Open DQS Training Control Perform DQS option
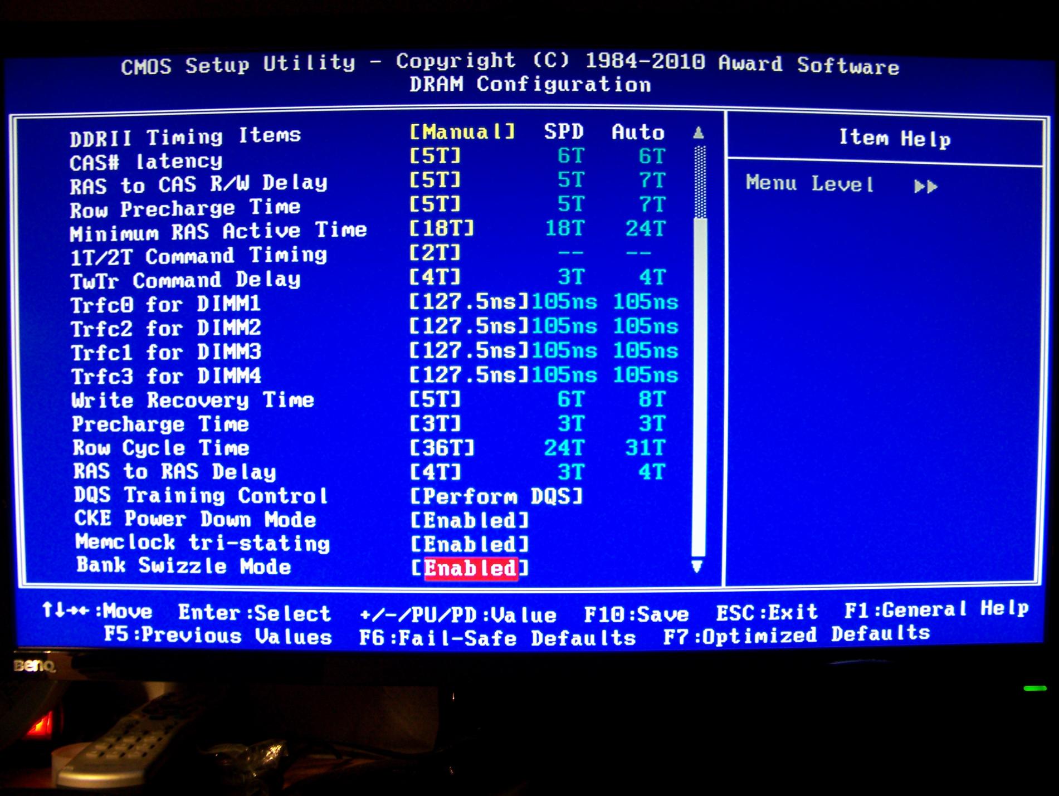 pyautogui.click(x=496, y=496)
